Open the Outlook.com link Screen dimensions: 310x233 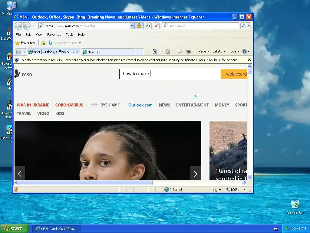[x=140, y=105]
